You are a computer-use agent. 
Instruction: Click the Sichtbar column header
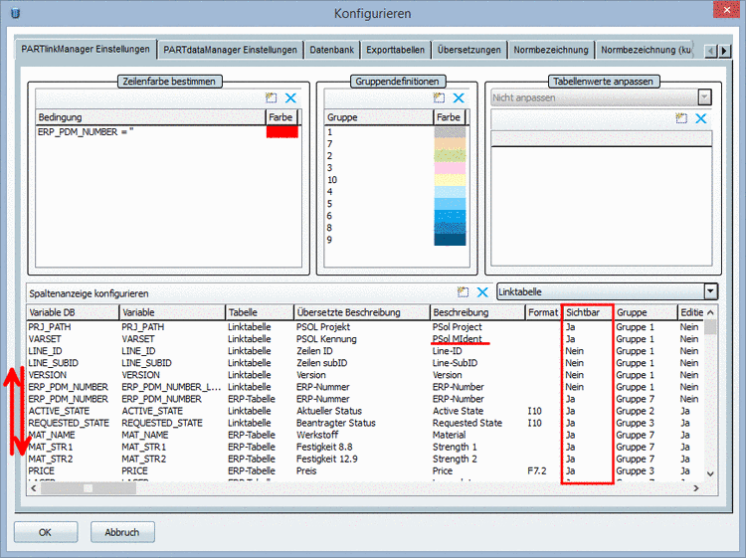click(x=586, y=312)
